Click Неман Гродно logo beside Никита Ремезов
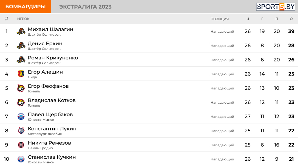This screenshot has height=166, width=298. (21, 145)
